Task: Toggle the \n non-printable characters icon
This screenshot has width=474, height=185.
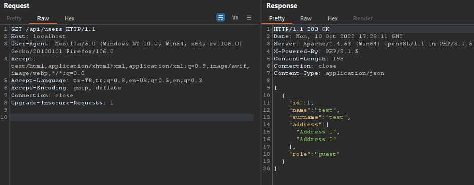Action: [235, 18]
